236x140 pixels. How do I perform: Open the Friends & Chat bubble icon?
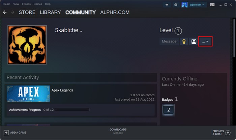(x=228, y=133)
